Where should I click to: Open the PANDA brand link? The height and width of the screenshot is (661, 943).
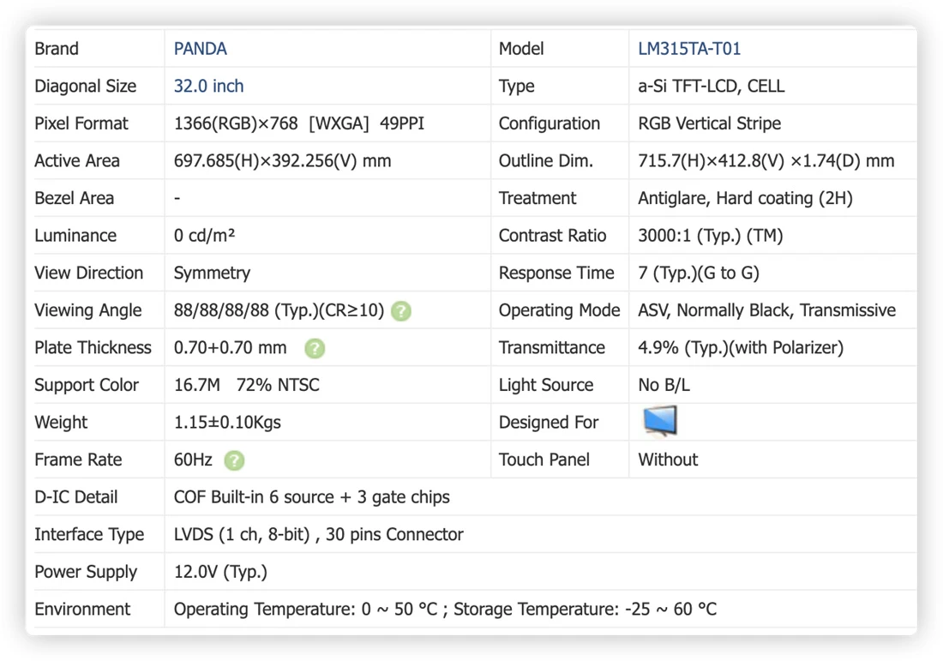200,49
